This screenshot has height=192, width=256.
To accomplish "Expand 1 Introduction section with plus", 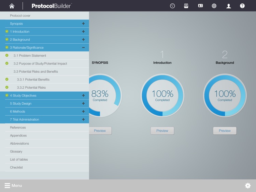I will pyautogui.click(x=83, y=31).
